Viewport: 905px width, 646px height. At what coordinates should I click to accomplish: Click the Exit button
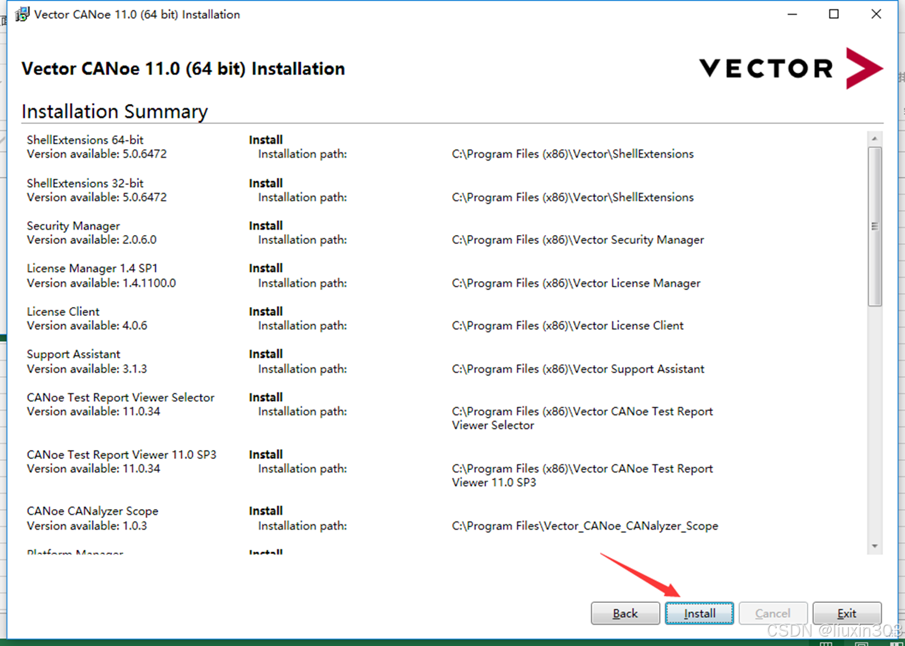[x=847, y=613]
